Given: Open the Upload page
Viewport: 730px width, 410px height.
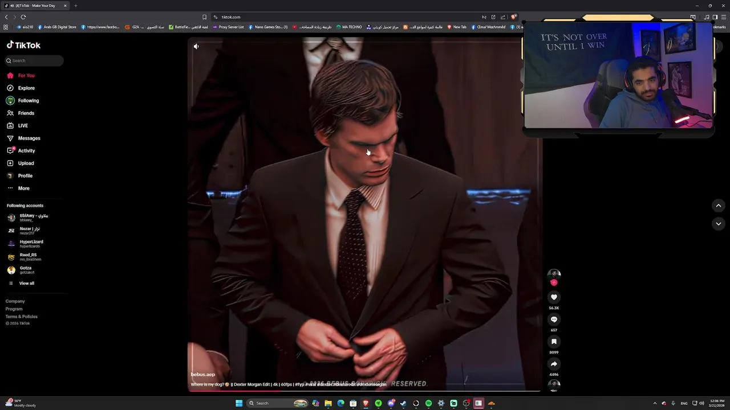Looking at the screenshot, I should (x=21, y=163).
